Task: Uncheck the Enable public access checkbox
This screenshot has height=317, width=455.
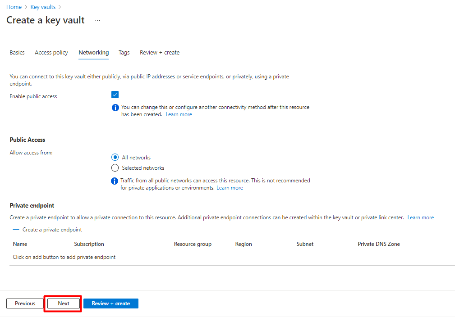Action: point(115,95)
